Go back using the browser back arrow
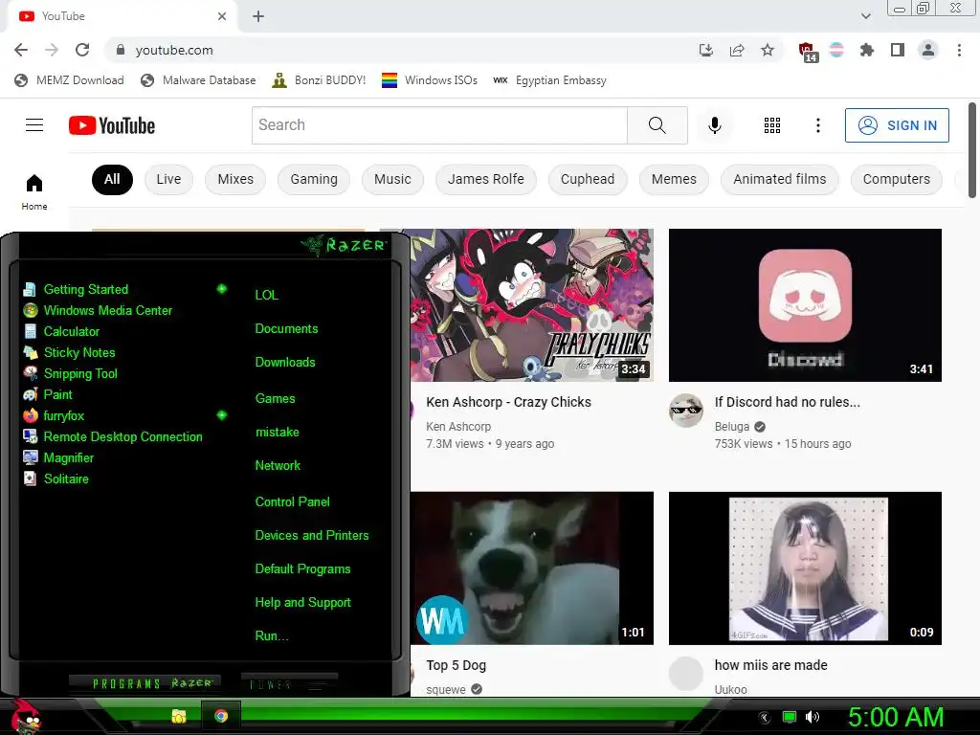The width and height of the screenshot is (980, 735). click(x=21, y=50)
